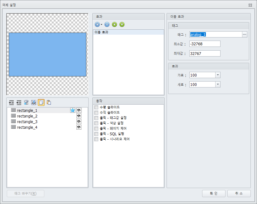Enable the 수평 슬라이드 checkbox
The image size is (257, 204).
click(96, 107)
